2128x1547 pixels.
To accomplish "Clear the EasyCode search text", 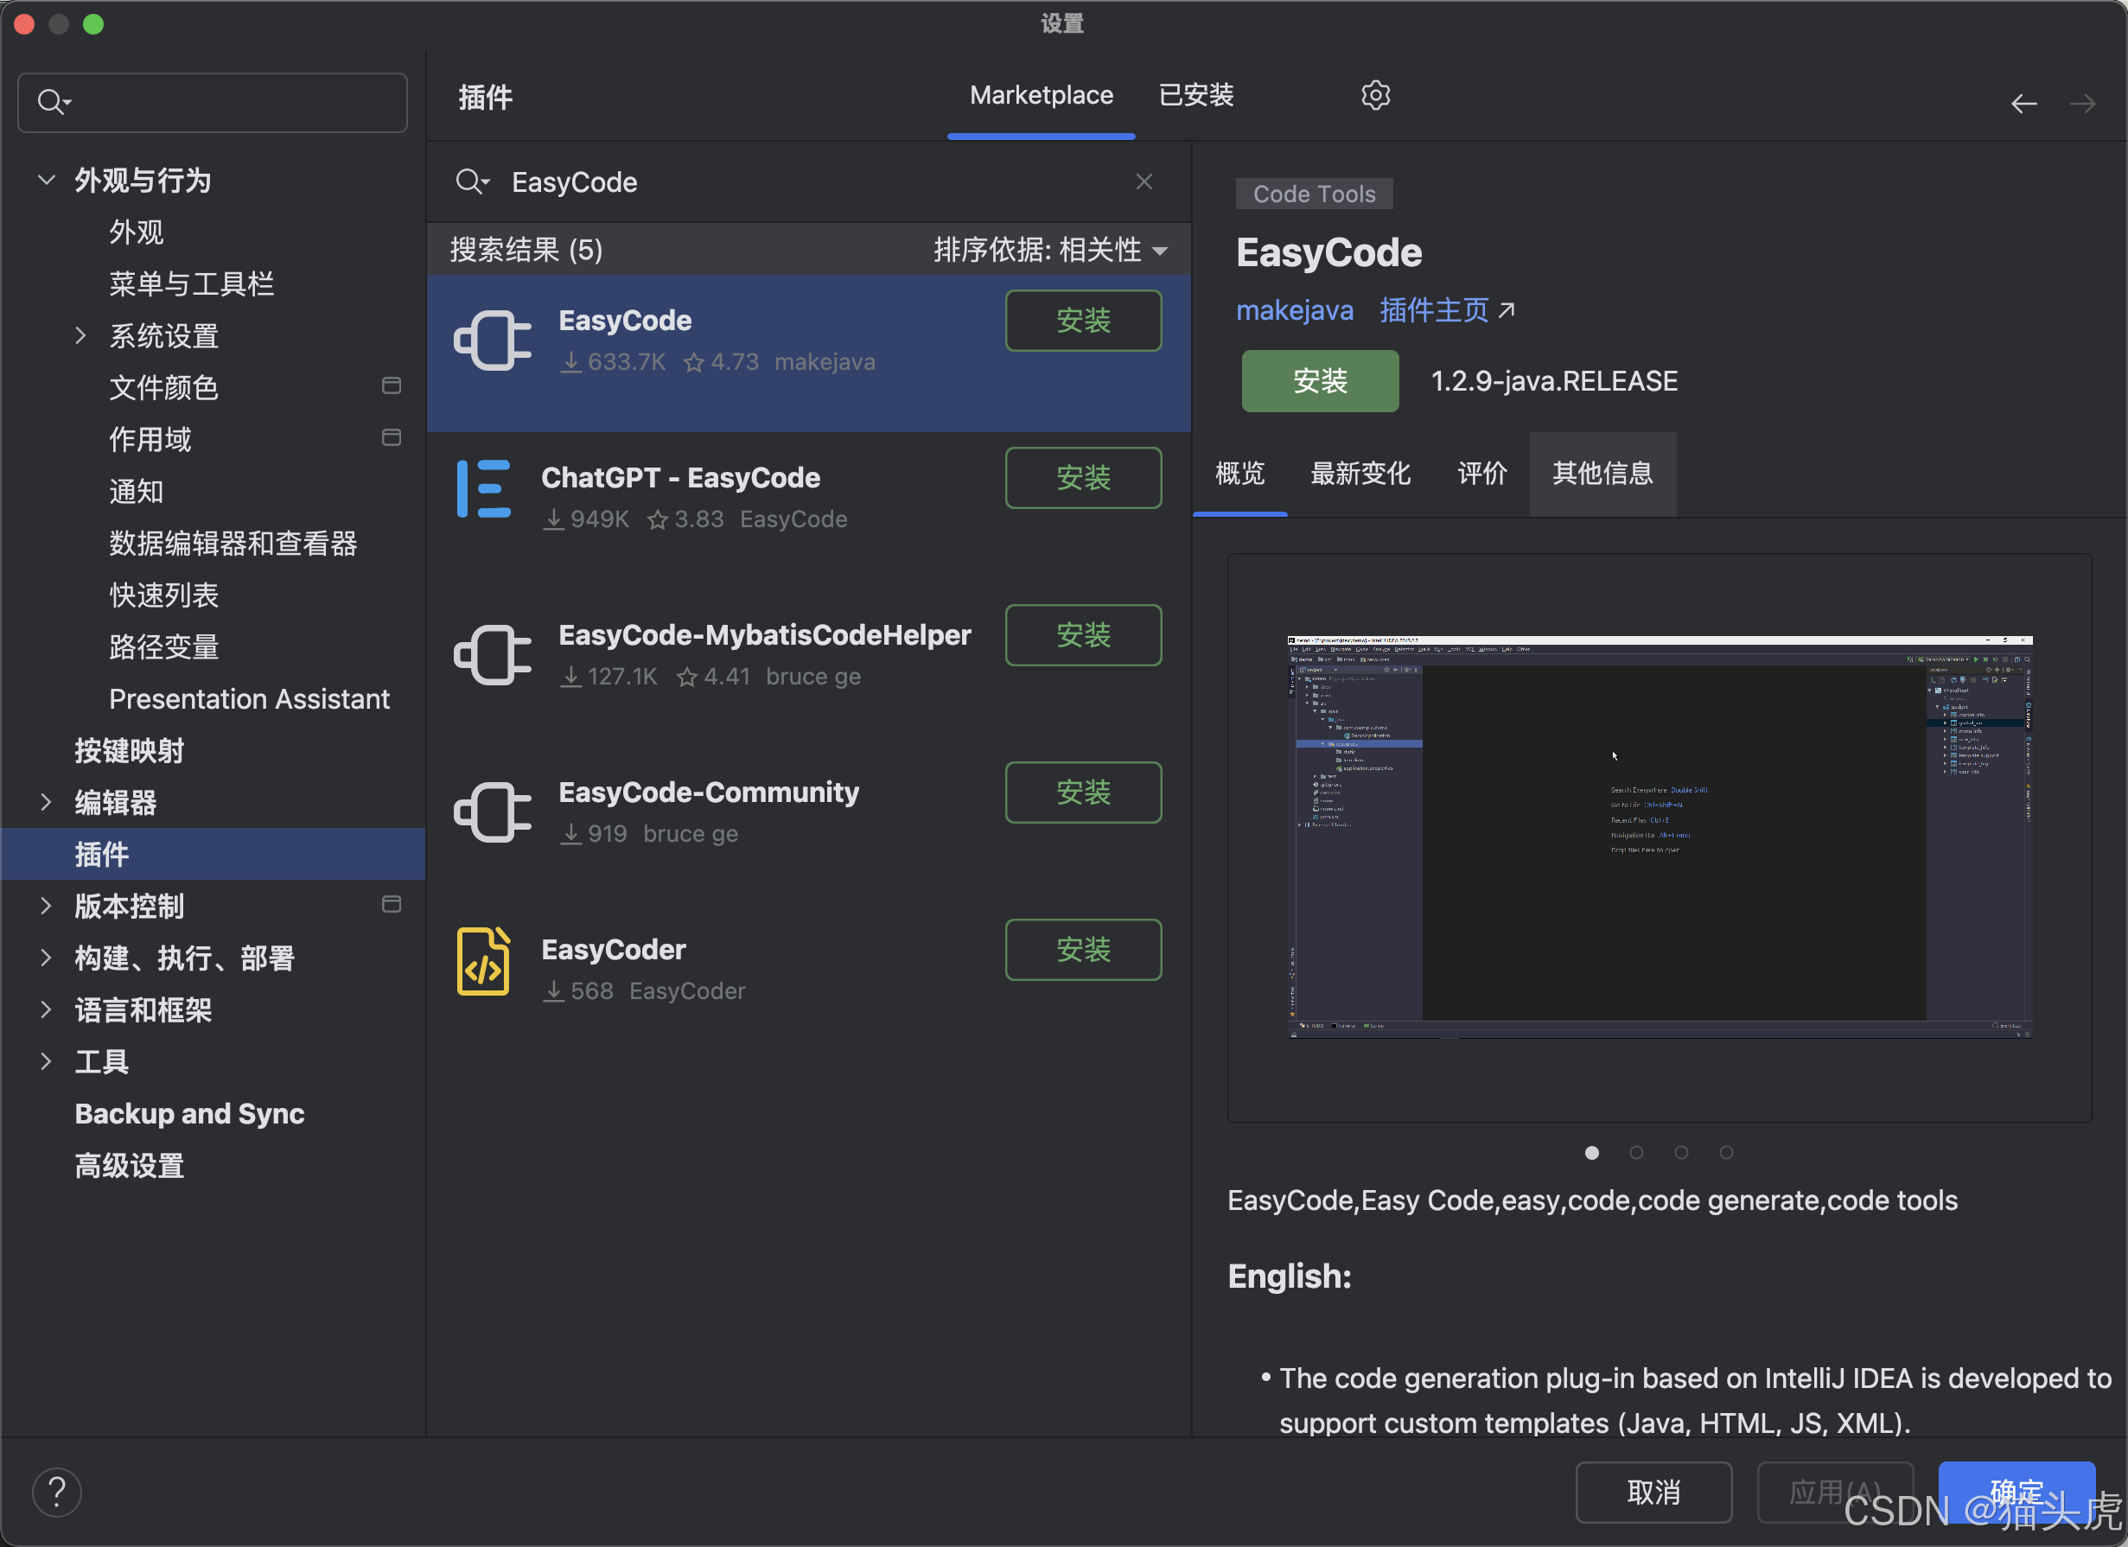I will (1143, 182).
